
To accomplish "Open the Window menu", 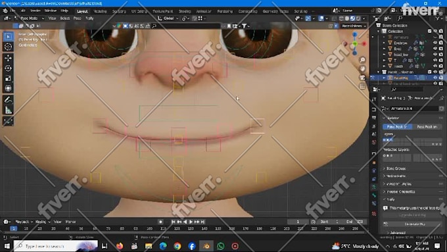I will click(x=50, y=11).
